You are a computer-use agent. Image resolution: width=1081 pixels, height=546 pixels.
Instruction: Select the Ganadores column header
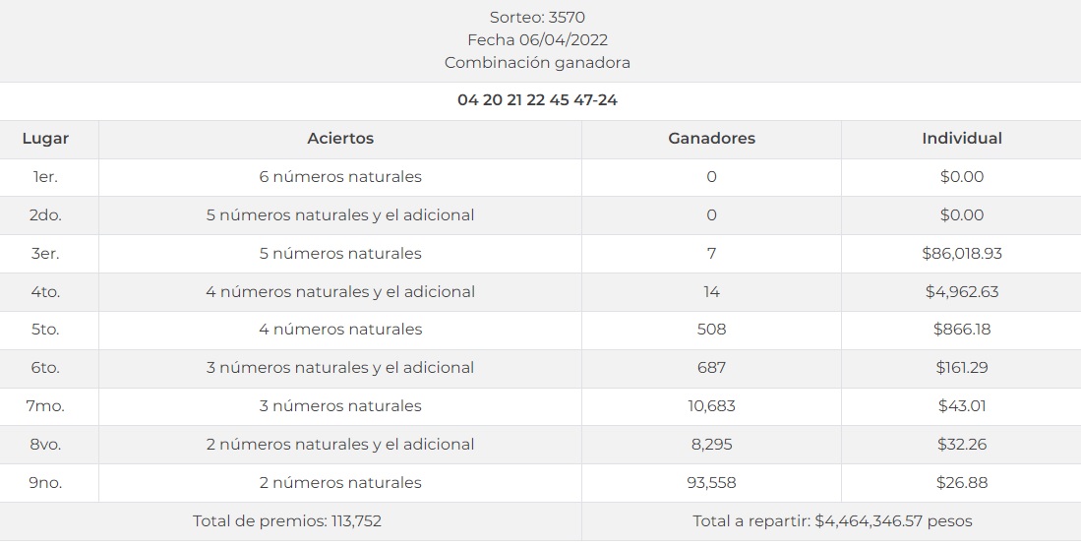[711, 139]
